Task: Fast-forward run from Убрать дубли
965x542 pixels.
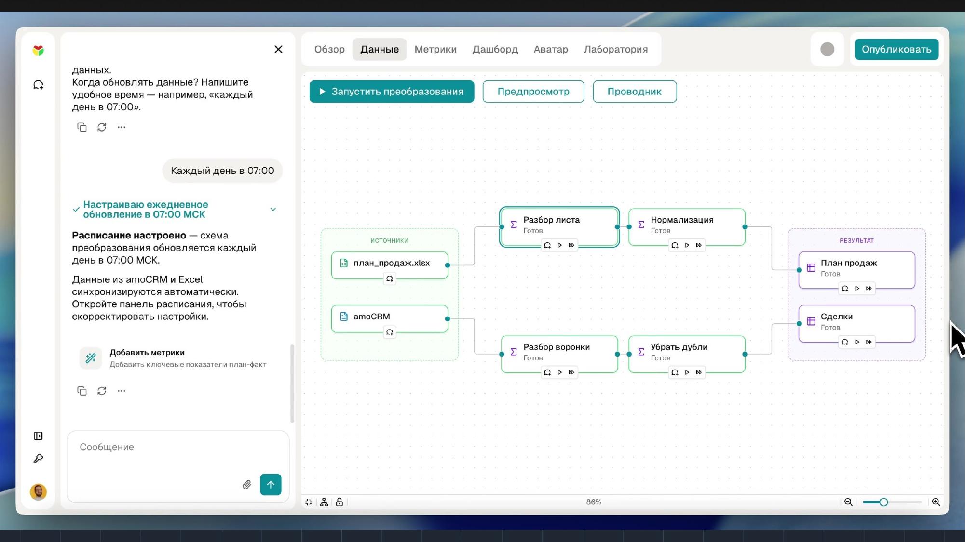Action: (x=699, y=372)
